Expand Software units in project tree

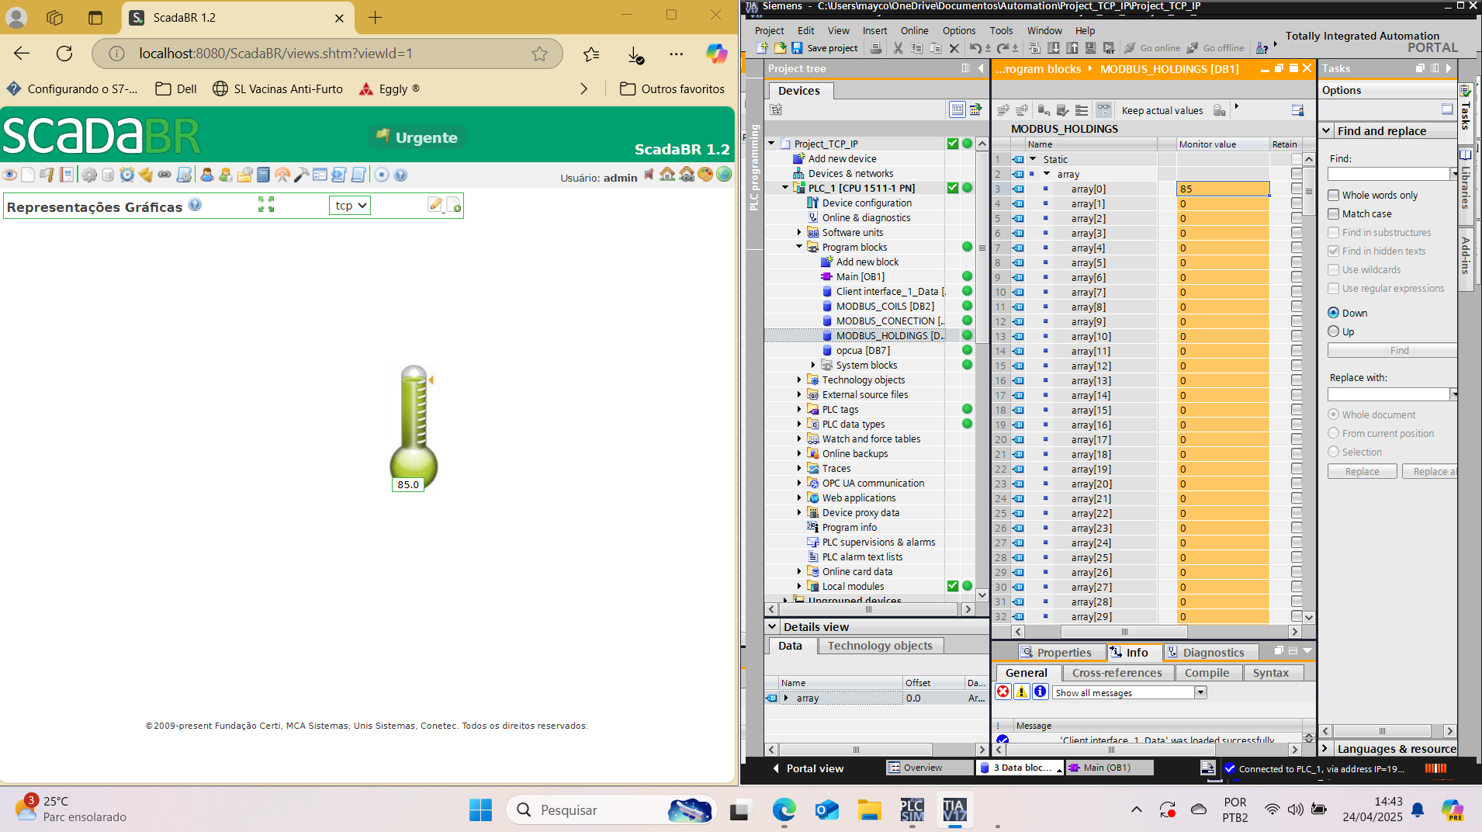tap(799, 233)
